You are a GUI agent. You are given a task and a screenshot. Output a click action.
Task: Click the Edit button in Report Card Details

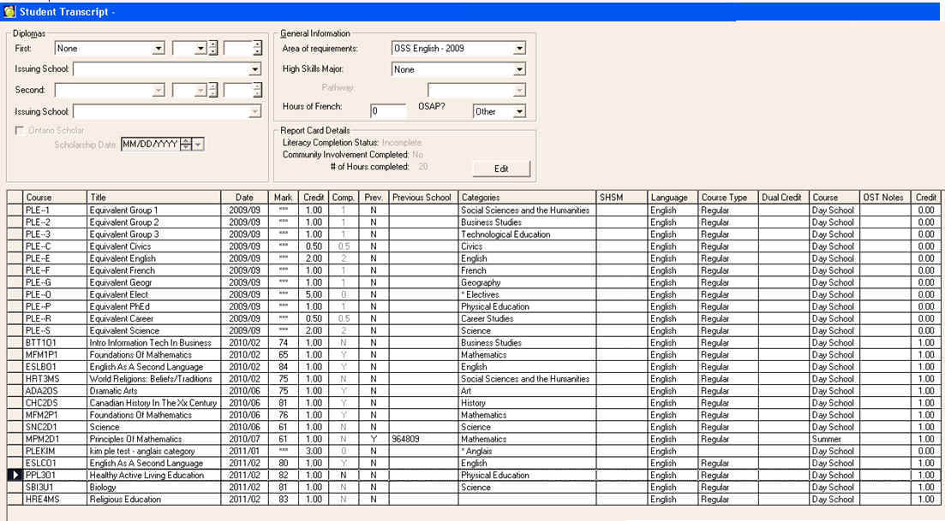tap(501, 169)
